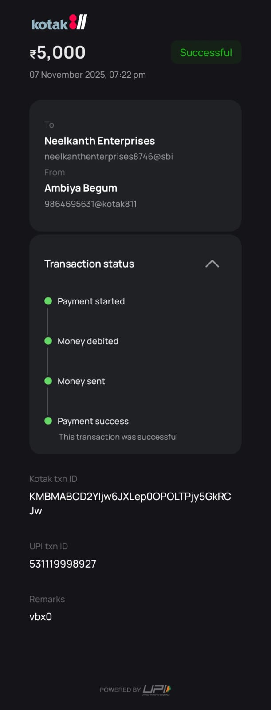Click the Money debited step label
271x710 pixels.
point(88,341)
